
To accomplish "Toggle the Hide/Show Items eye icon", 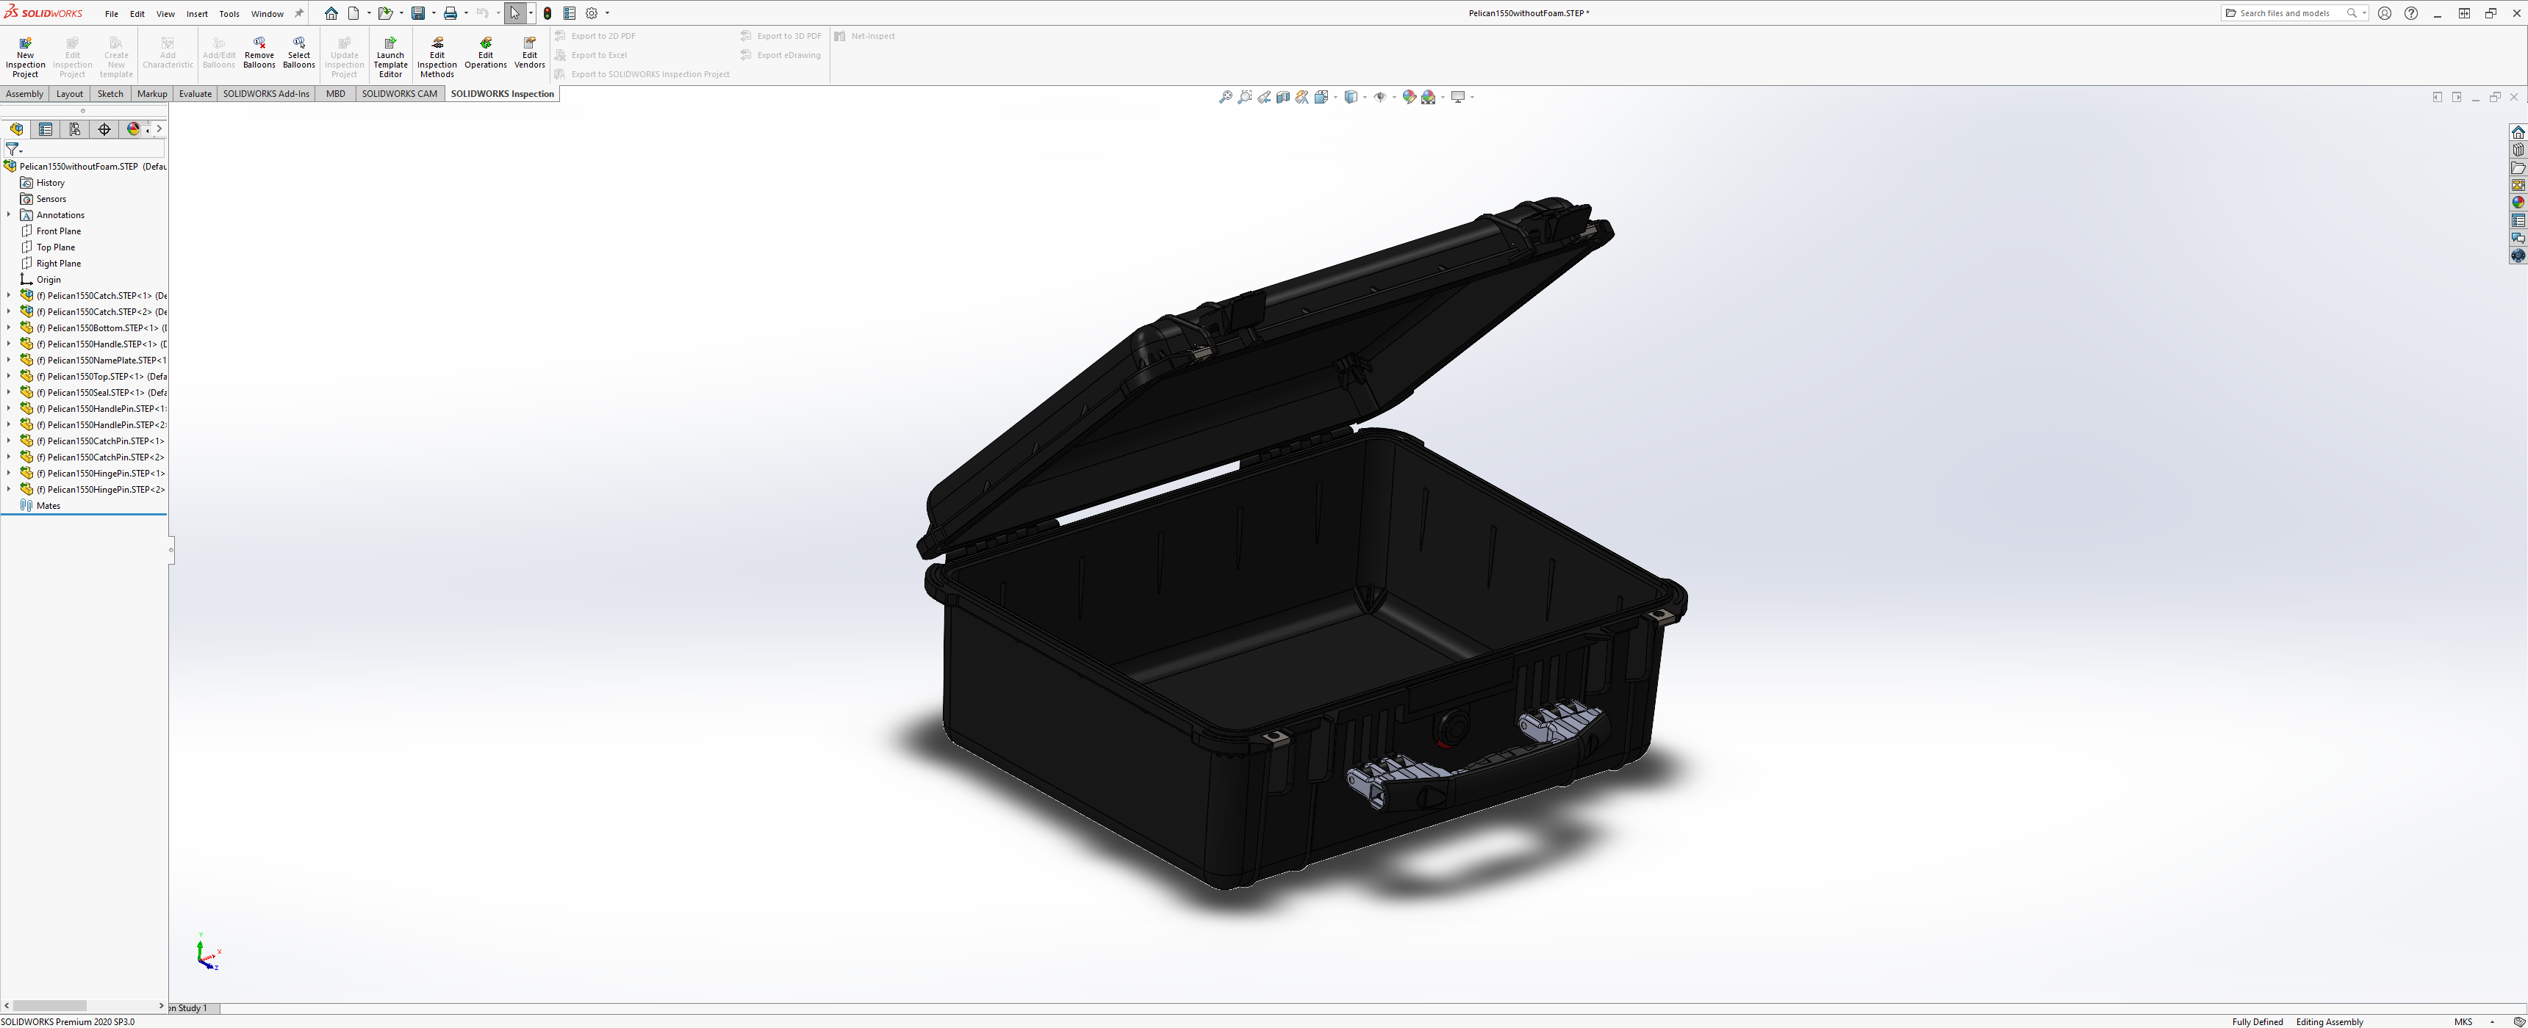I will 1380,97.
